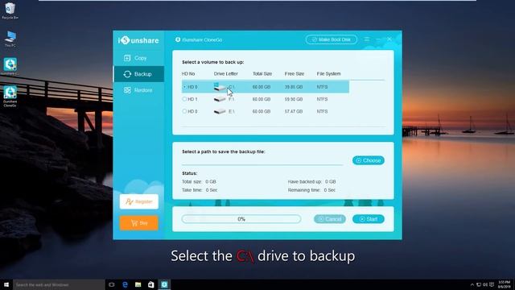Open the hamburger menu in title bar

pyautogui.click(x=367, y=39)
